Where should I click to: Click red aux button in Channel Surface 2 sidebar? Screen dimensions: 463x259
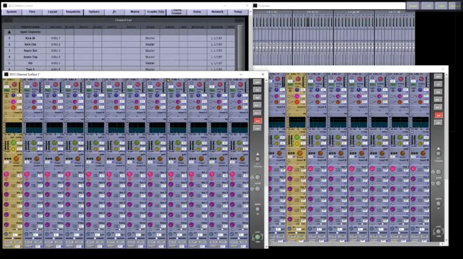pos(258,121)
